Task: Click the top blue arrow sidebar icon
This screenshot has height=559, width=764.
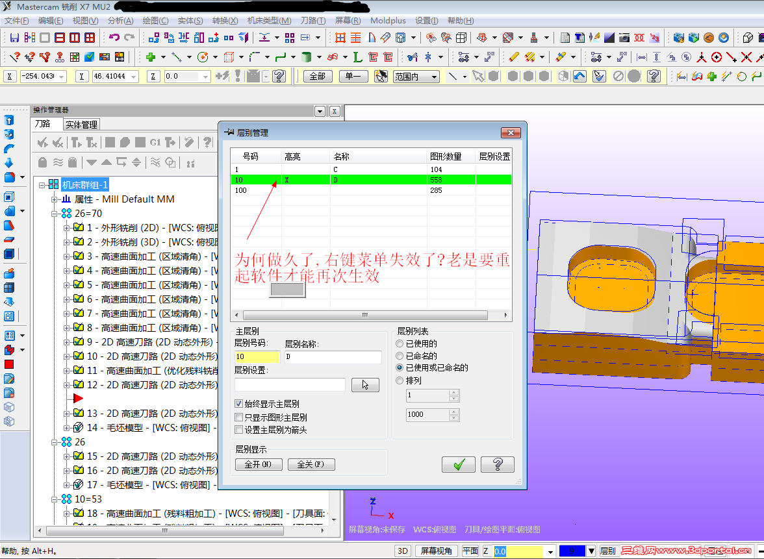Action: [9, 120]
